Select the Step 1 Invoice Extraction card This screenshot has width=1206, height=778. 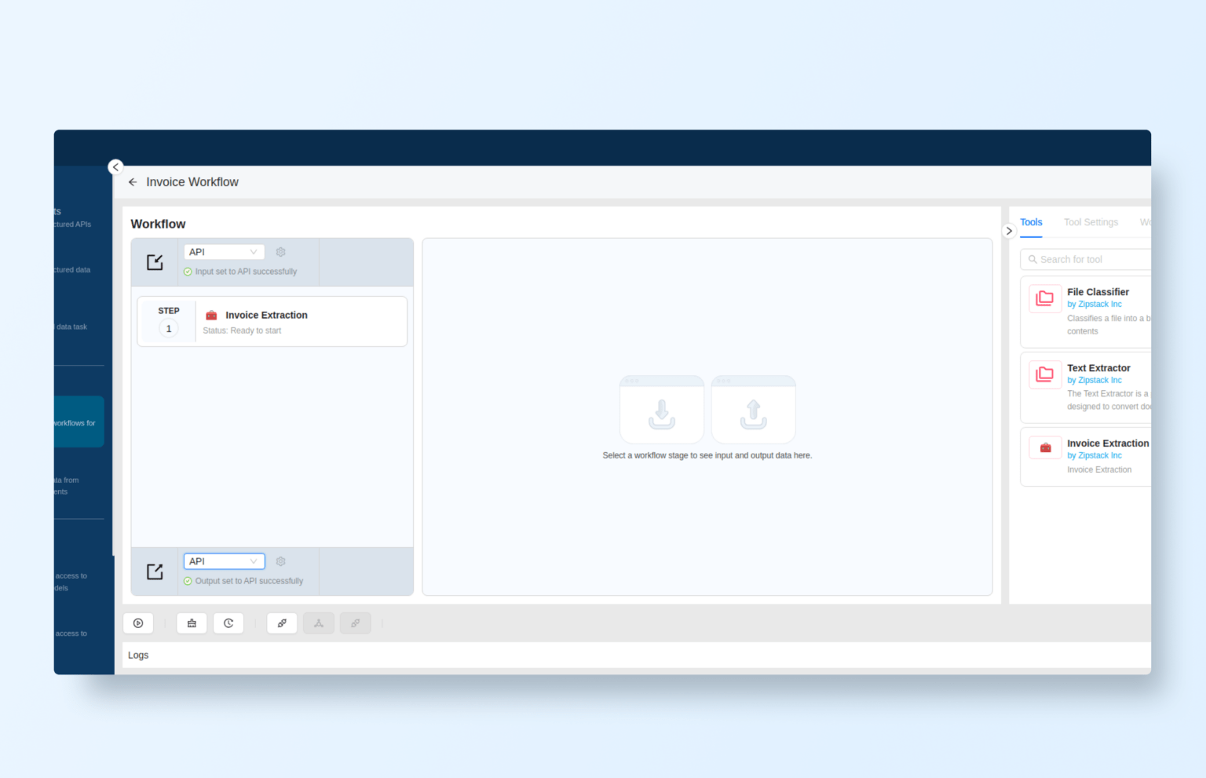coord(272,321)
